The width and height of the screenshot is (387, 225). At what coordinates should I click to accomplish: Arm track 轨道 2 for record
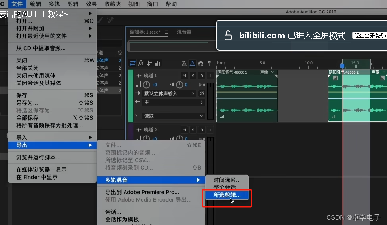(202, 130)
